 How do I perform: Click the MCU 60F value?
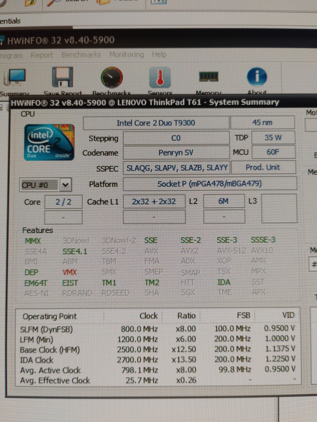pyautogui.click(x=273, y=152)
